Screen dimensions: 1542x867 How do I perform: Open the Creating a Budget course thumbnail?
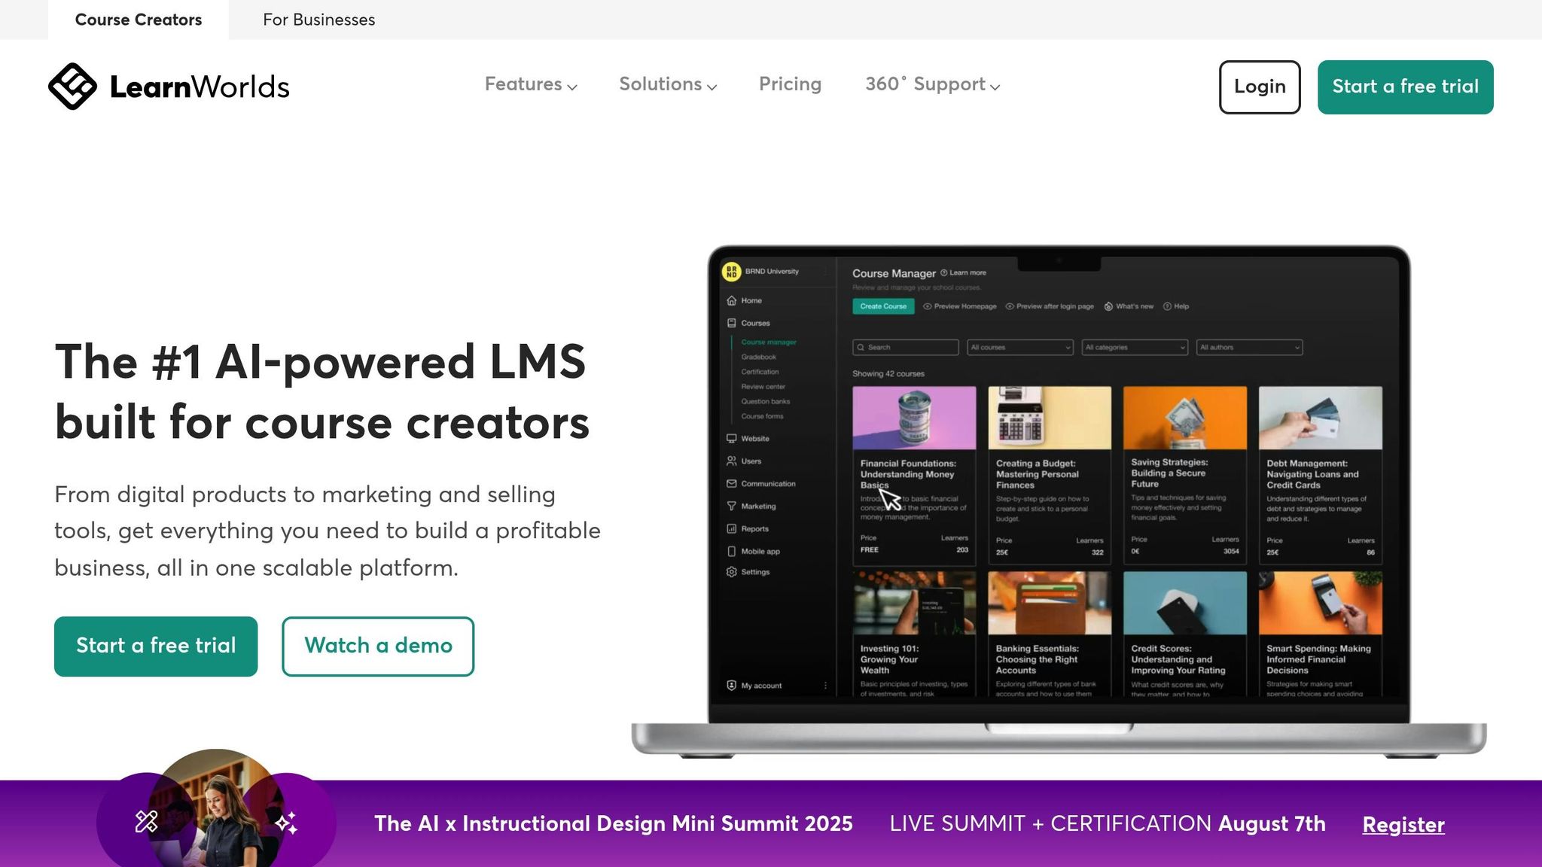(1050, 418)
